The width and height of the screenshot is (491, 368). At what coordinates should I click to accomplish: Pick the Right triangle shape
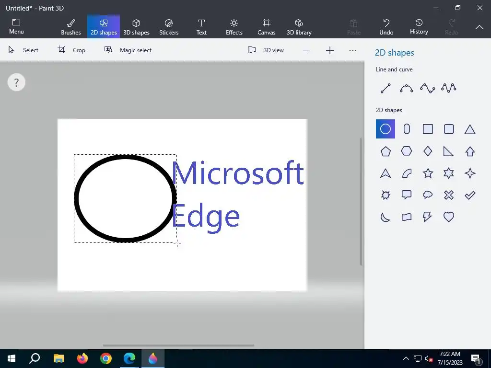448,151
